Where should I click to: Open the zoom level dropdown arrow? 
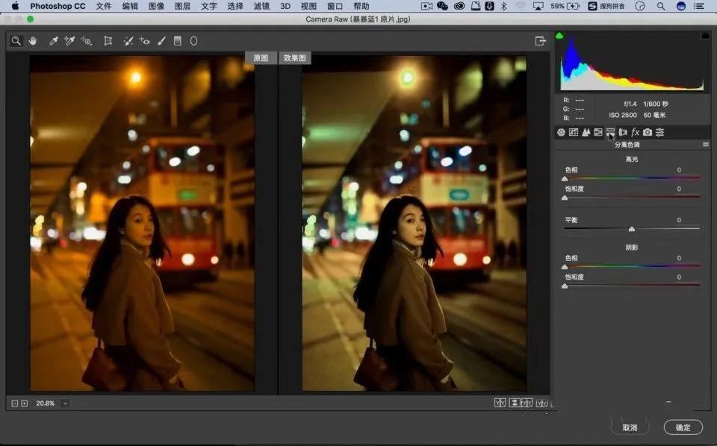tap(66, 403)
